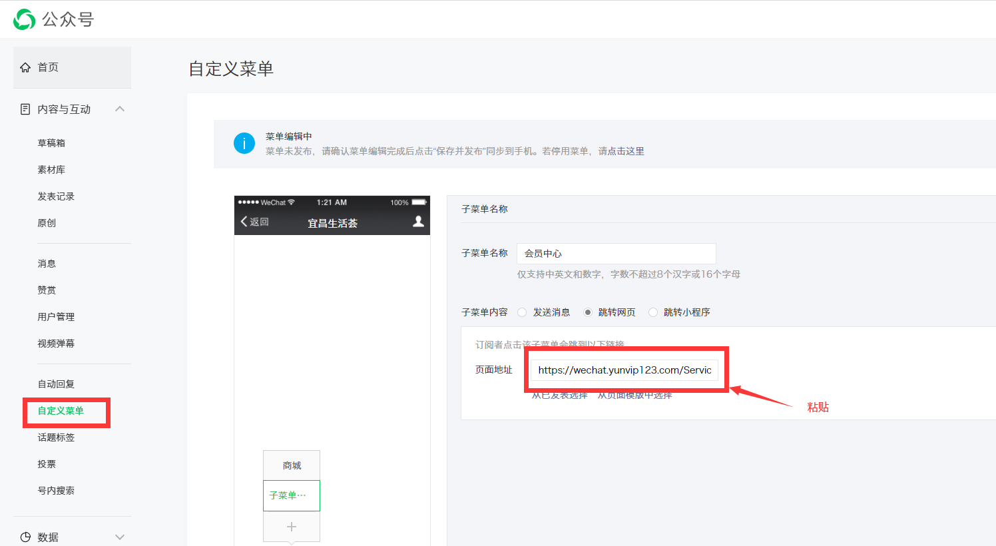Click the home icon beside 首页
996x546 pixels.
tap(25, 67)
